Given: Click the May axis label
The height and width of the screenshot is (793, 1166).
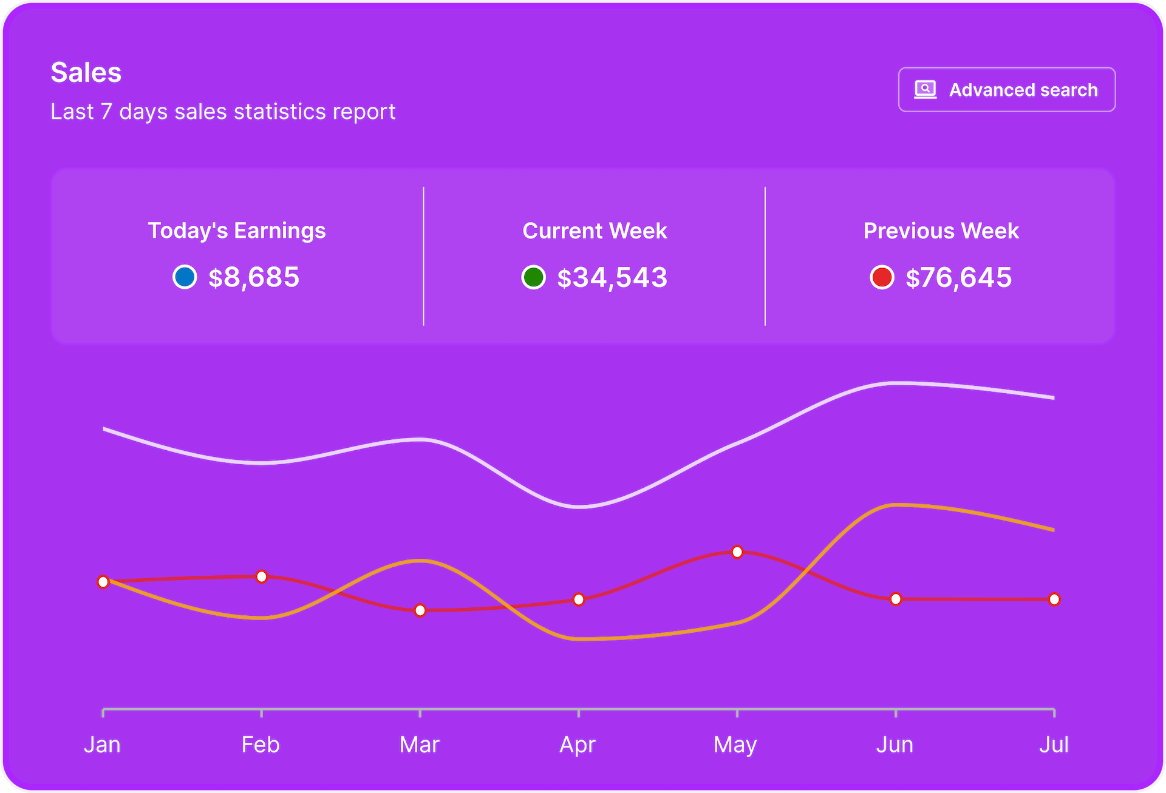Looking at the screenshot, I should tap(735, 745).
